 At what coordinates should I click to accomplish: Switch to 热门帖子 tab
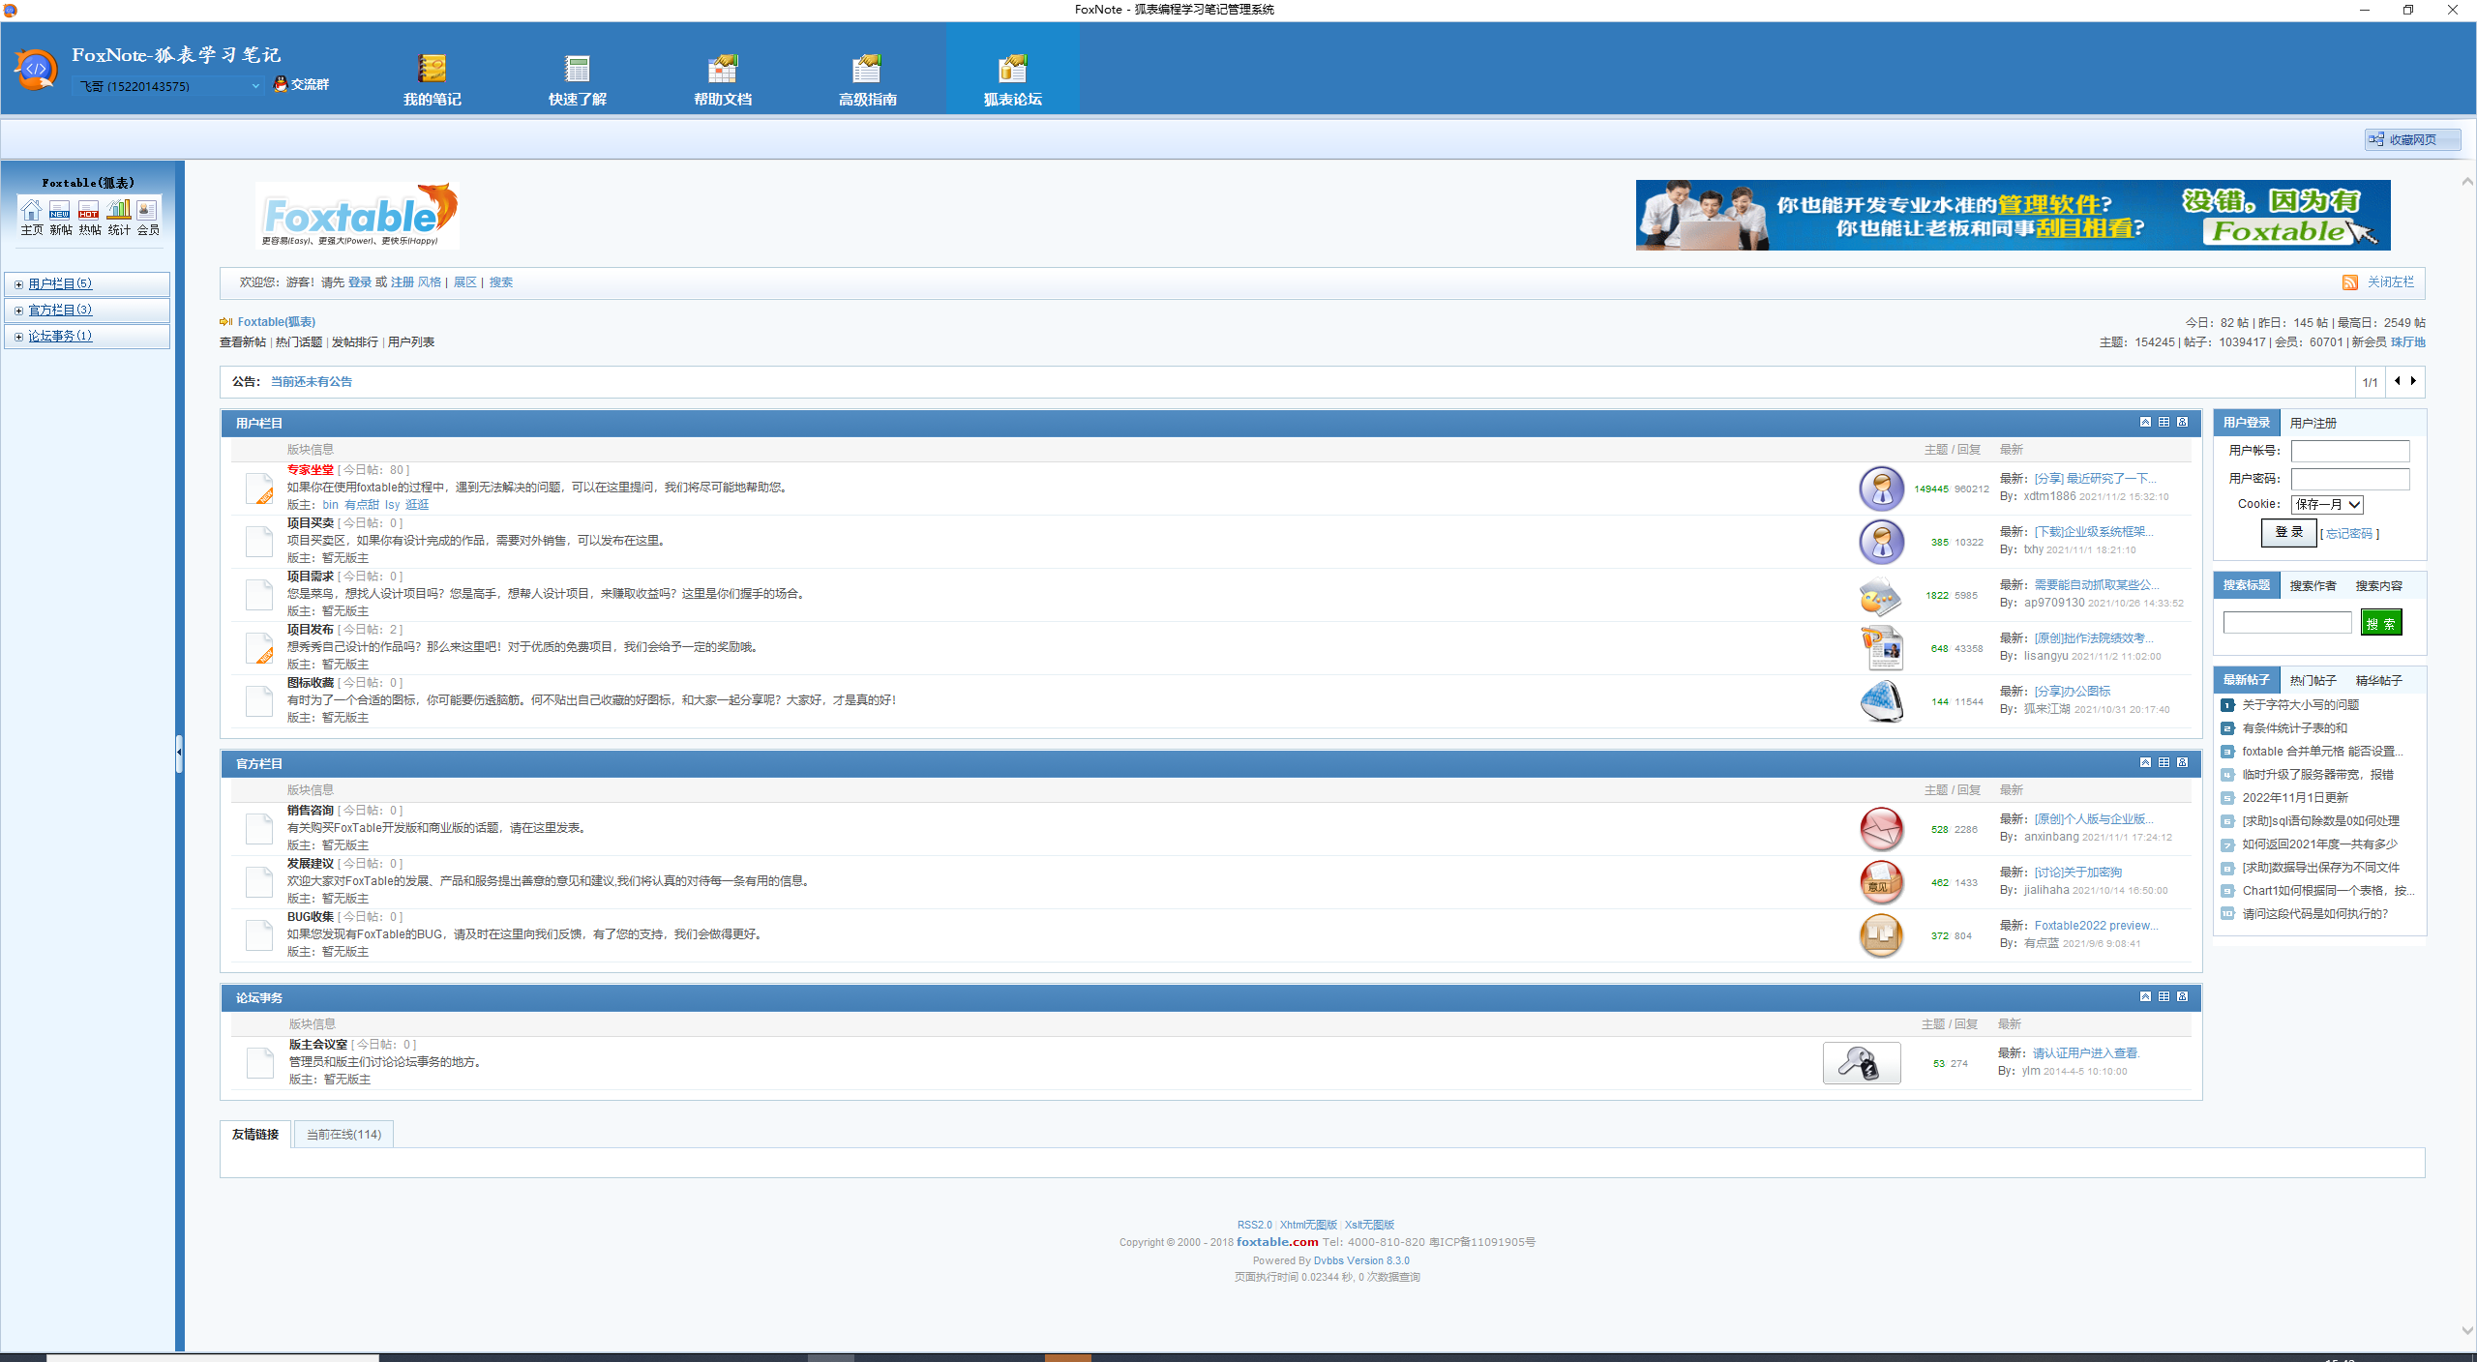point(2313,680)
